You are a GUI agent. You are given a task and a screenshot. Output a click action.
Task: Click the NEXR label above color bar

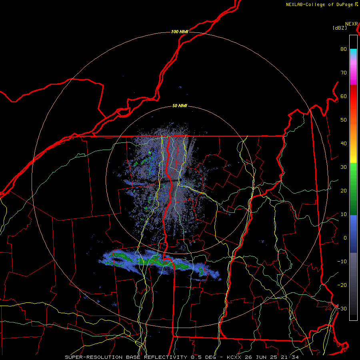352,24
